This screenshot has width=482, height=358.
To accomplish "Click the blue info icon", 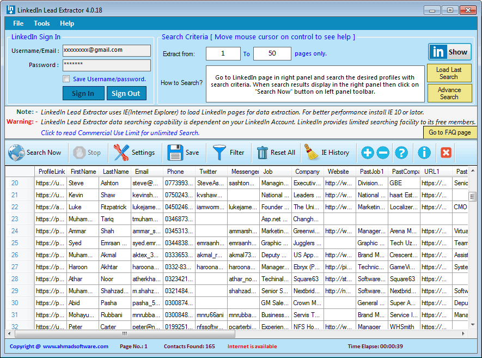I will (x=424, y=153).
